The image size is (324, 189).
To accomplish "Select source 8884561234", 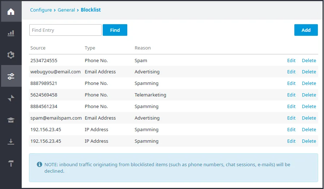I will pos(44,106).
